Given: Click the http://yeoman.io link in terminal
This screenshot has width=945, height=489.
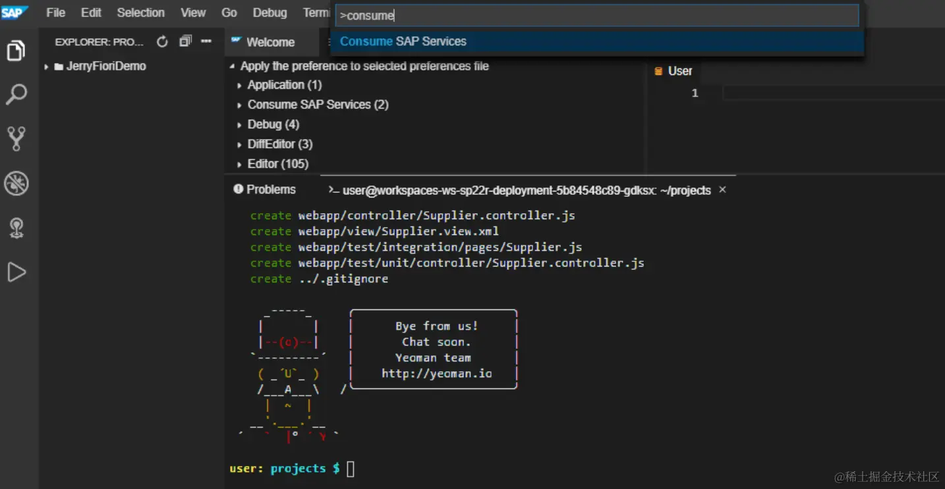Looking at the screenshot, I should click(436, 374).
